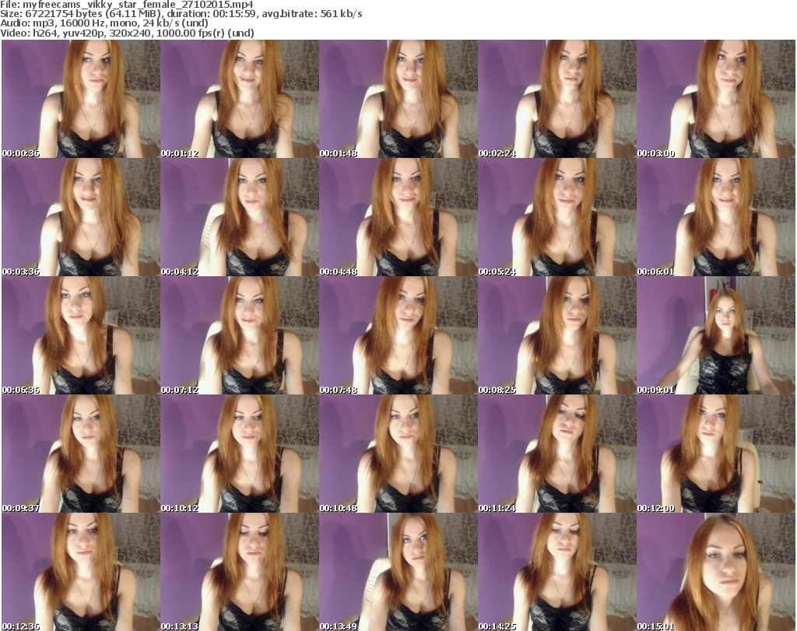This screenshot has width=797, height=631.
Task: Select the thumbnail stamped 00:00:36
Action: (x=81, y=99)
